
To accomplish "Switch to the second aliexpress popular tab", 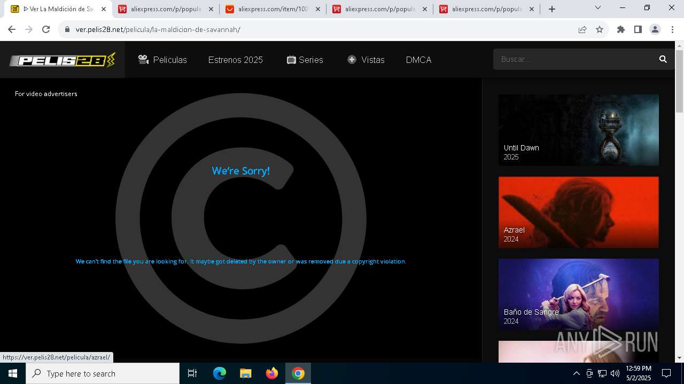I will pos(379,9).
